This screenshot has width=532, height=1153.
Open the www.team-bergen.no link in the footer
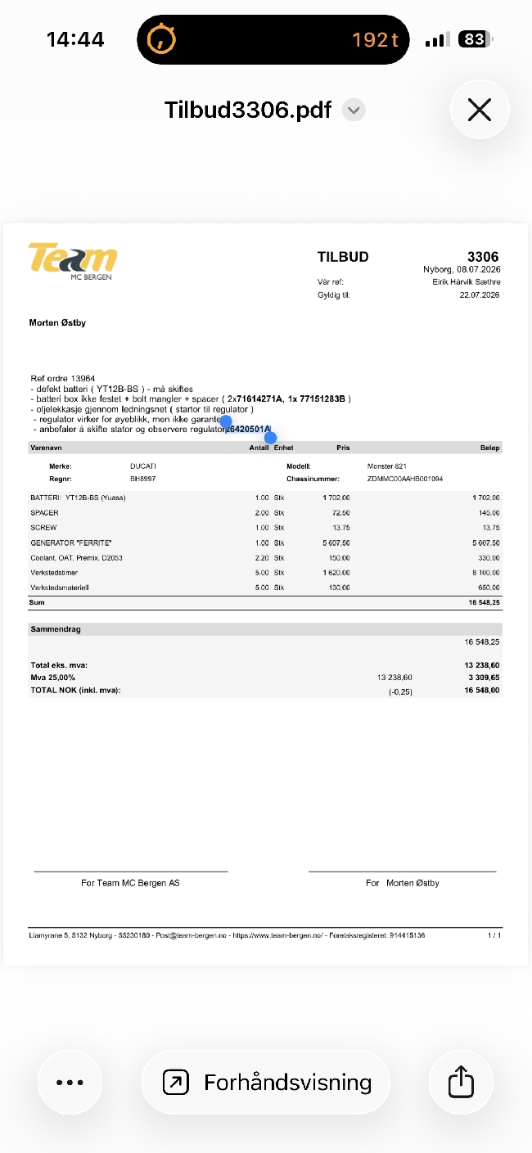point(277,935)
